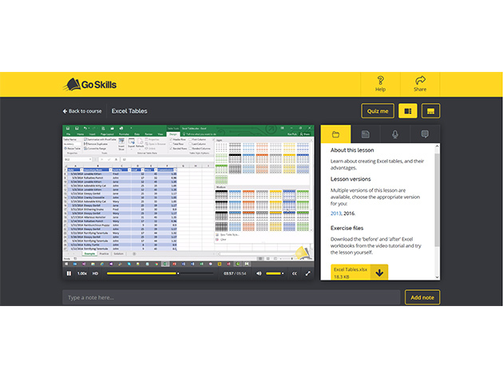Click the GoSkills logo
Image resolution: width=503 pixels, height=378 pixels.
90,85
